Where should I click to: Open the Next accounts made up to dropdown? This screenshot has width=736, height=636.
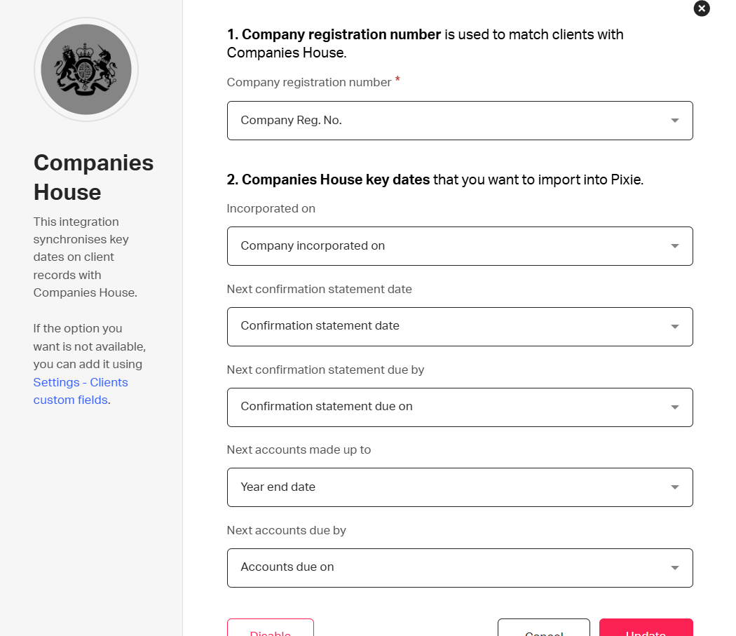[x=449, y=487]
